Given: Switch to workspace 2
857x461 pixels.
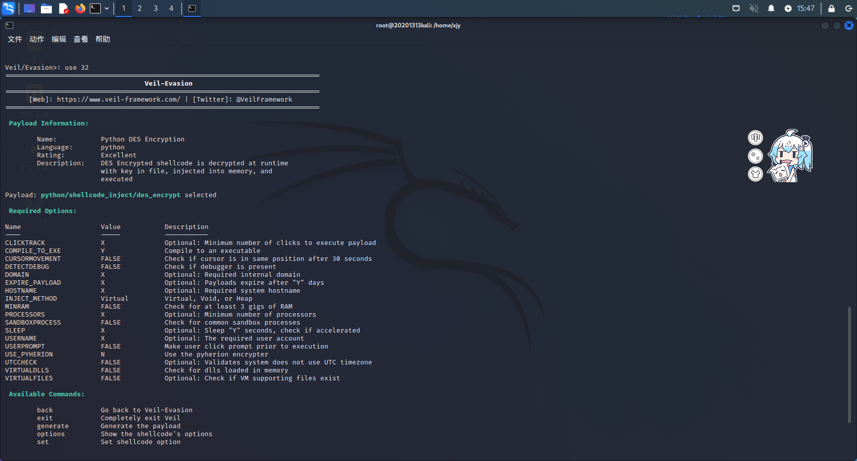Looking at the screenshot, I should pyautogui.click(x=140, y=8).
